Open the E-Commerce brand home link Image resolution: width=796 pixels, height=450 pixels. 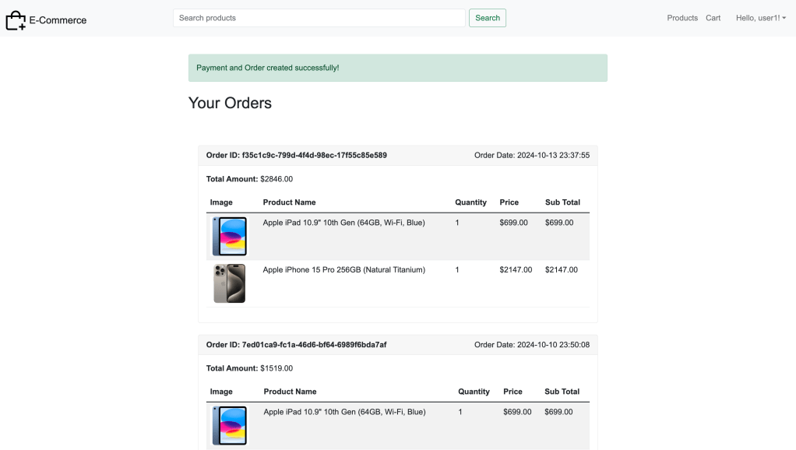pos(58,20)
